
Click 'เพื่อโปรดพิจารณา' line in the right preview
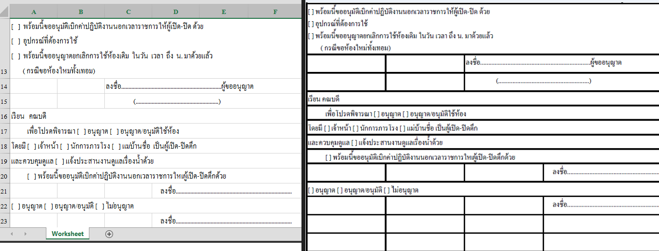click(x=396, y=114)
